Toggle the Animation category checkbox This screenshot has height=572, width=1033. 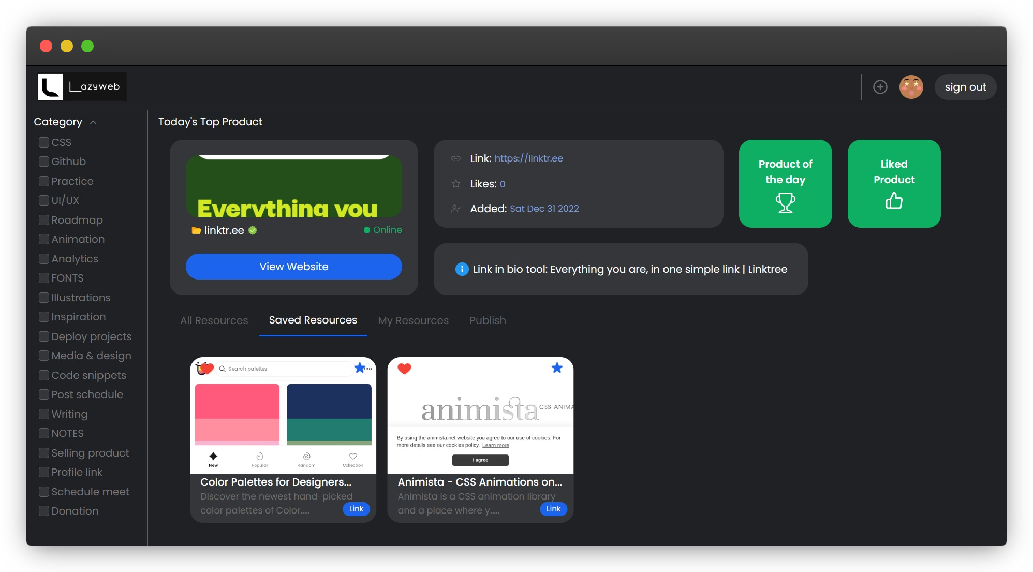coord(44,239)
